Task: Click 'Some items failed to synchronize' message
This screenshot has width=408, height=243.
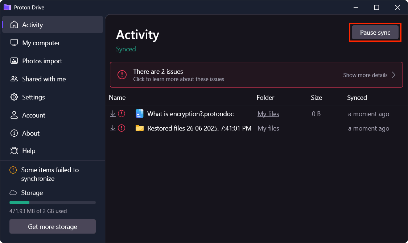Action: pyautogui.click(x=50, y=174)
